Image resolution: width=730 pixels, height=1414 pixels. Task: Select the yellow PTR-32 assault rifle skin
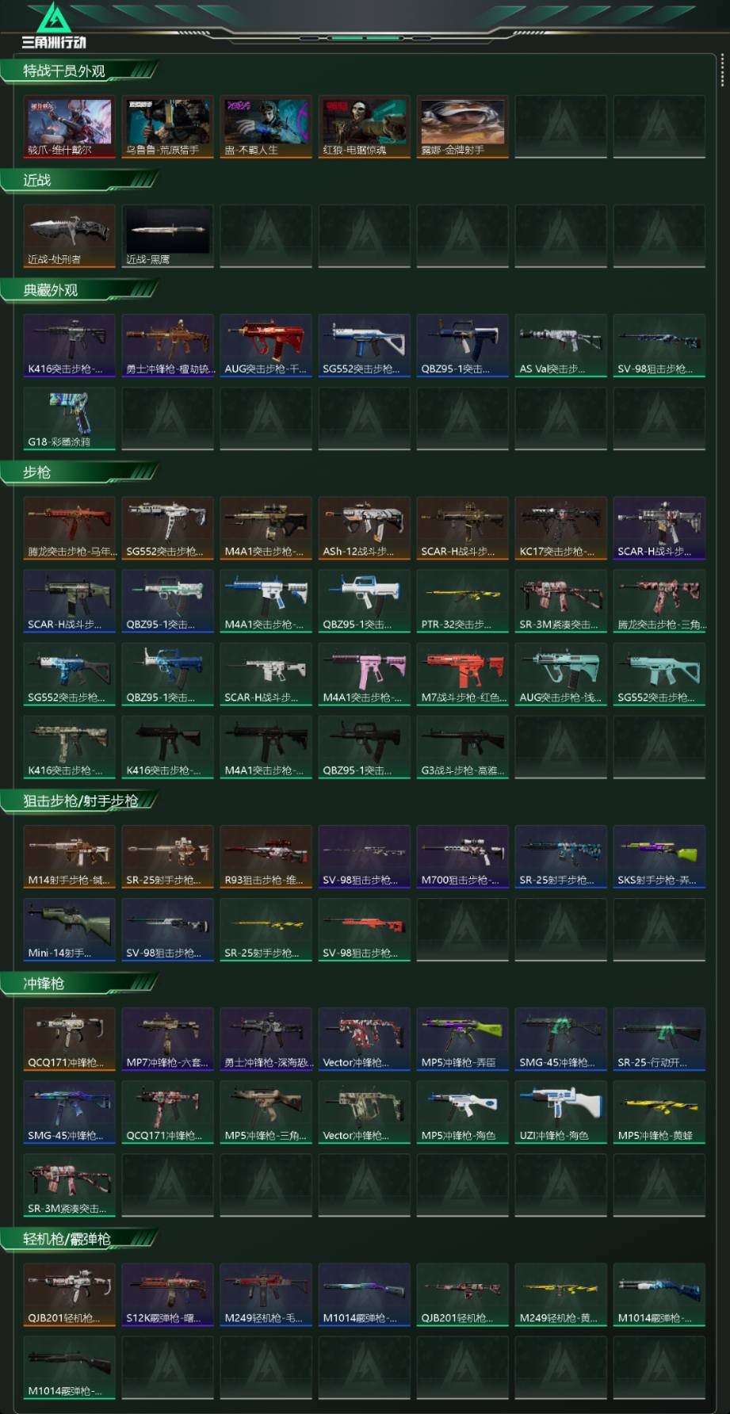point(463,602)
